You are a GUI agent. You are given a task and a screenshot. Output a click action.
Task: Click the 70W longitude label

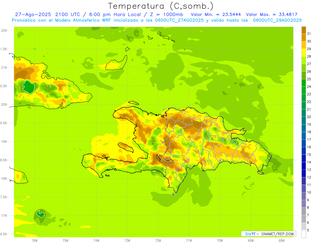(220, 240)
